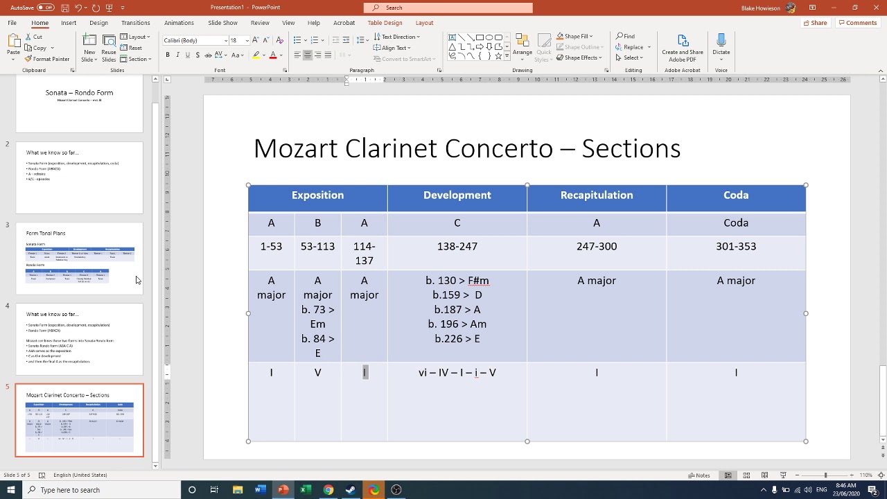
Task: Click Find in Editing group
Action: coord(625,36)
